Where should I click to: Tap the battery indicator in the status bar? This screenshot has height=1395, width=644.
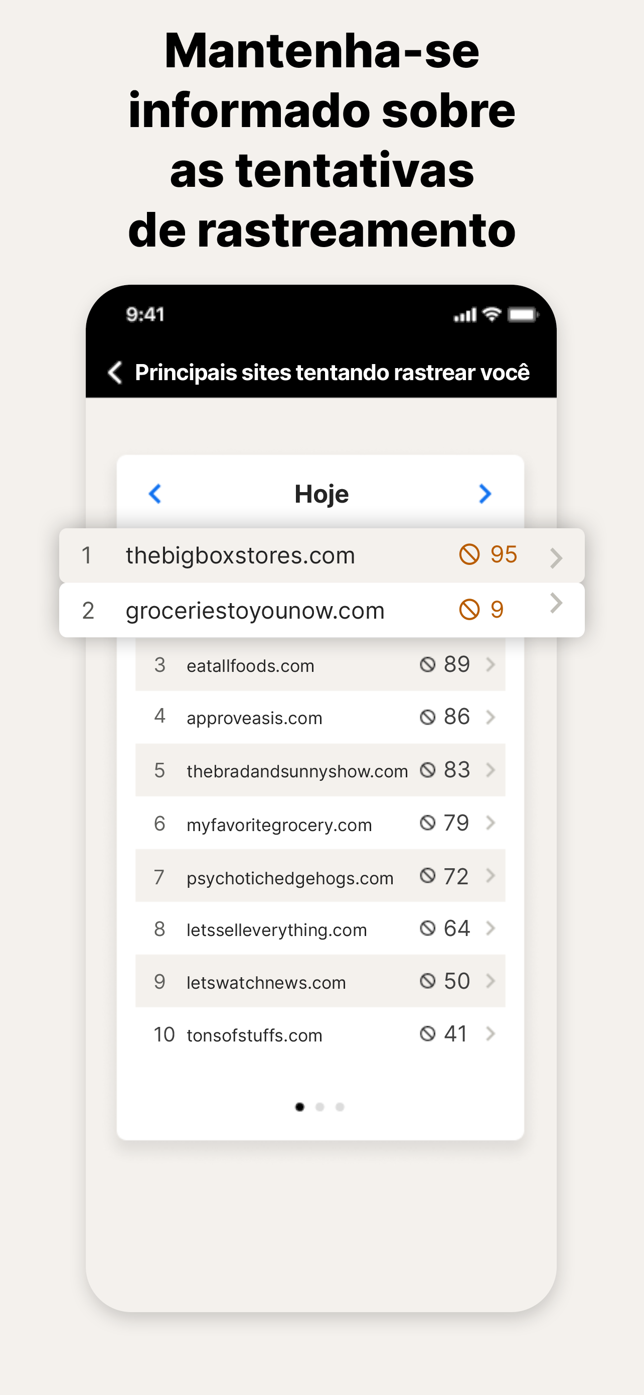pos(523,315)
